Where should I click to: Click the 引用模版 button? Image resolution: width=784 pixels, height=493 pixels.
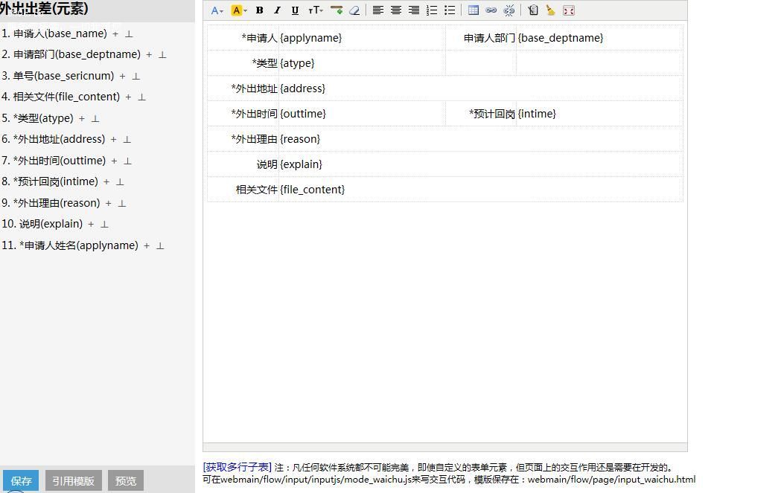(x=73, y=481)
